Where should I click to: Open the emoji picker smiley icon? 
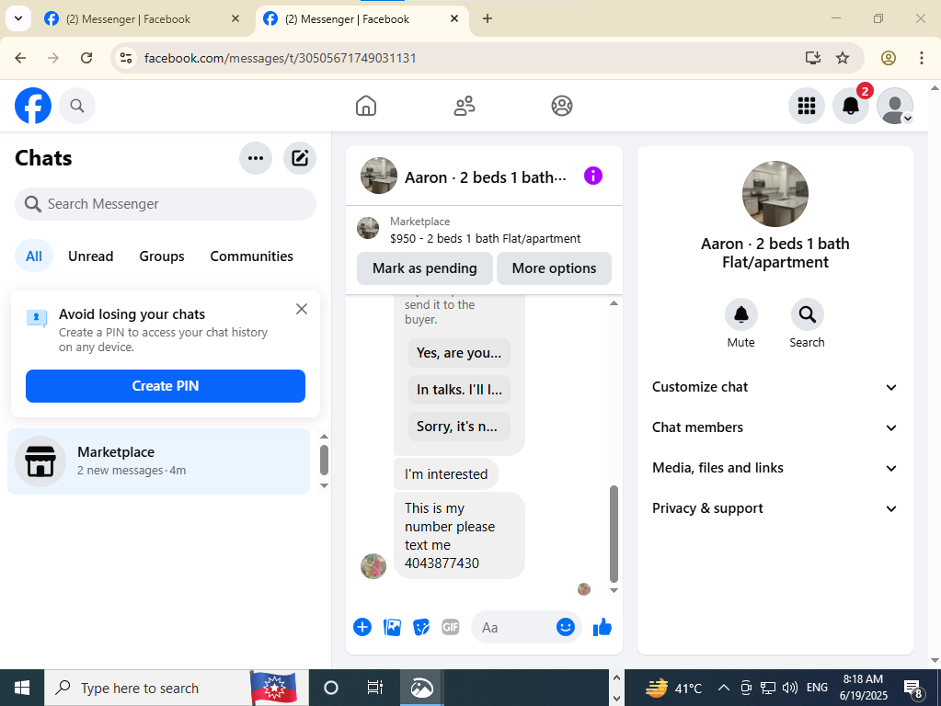coord(566,627)
